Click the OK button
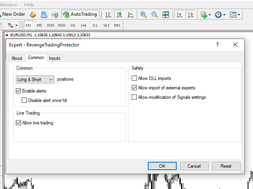The height and width of the screenshot is (189, 253). click(x=162, y=166)
